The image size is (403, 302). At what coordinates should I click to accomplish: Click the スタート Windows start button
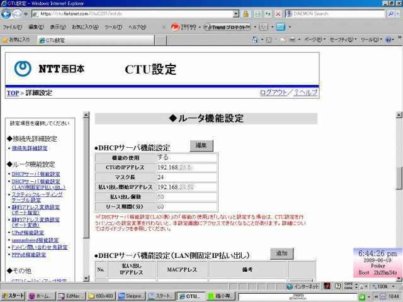(13, 296)
